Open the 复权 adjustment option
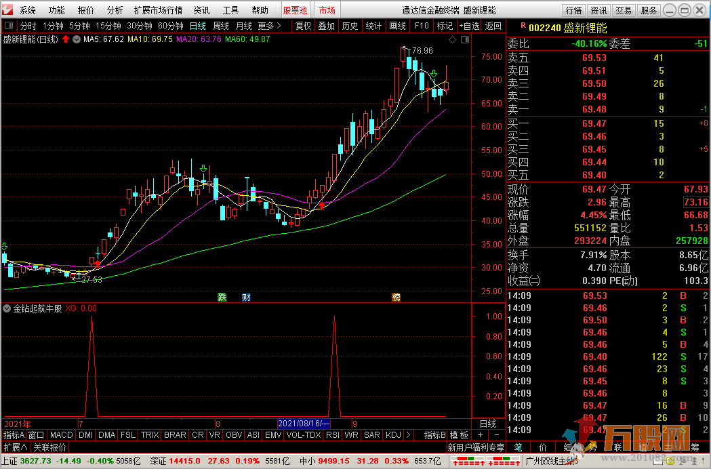Image resolution: width=711 pixels, height=469 pixels. pos(303,26)
